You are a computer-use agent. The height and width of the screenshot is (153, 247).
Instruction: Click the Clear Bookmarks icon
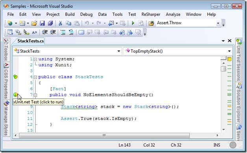(x=138, y=32)
